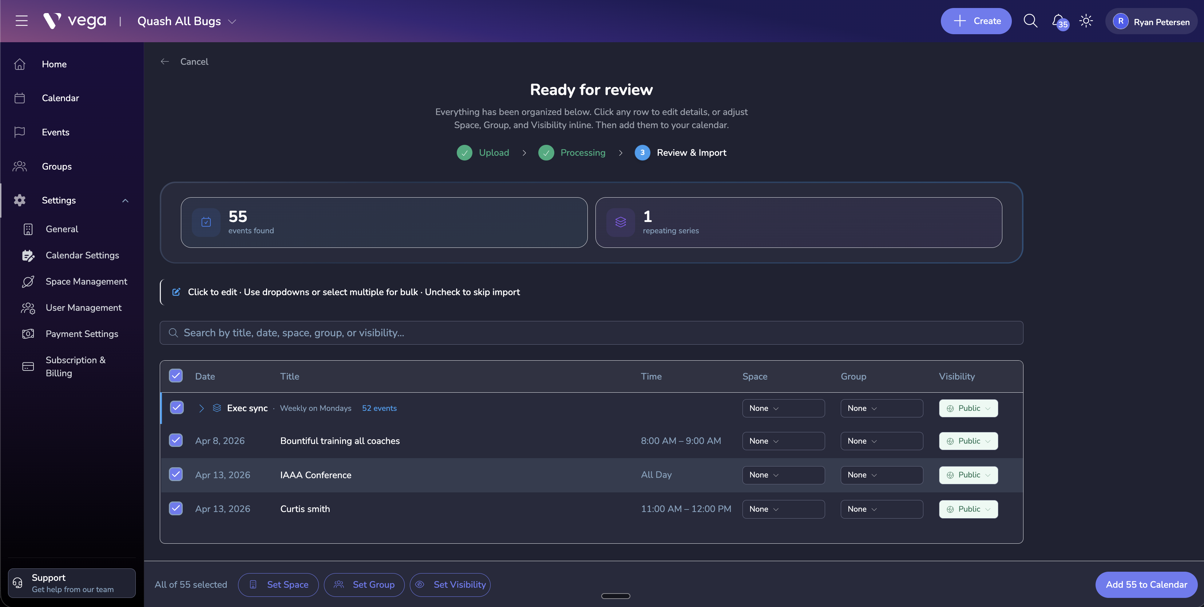Click Add 55 to Calendar button
Screen dimensions: 1204x607
click(1146, 584)
